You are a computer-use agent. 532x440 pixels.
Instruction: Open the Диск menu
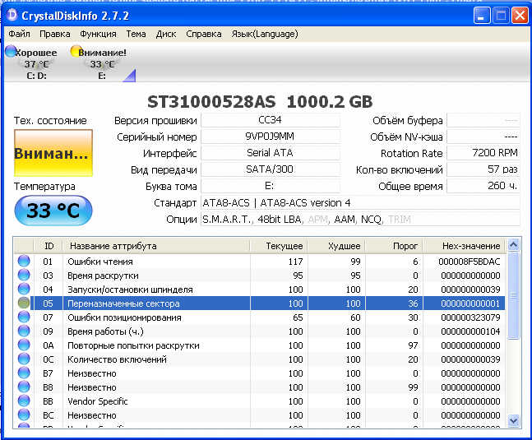(x=166, y=34)
